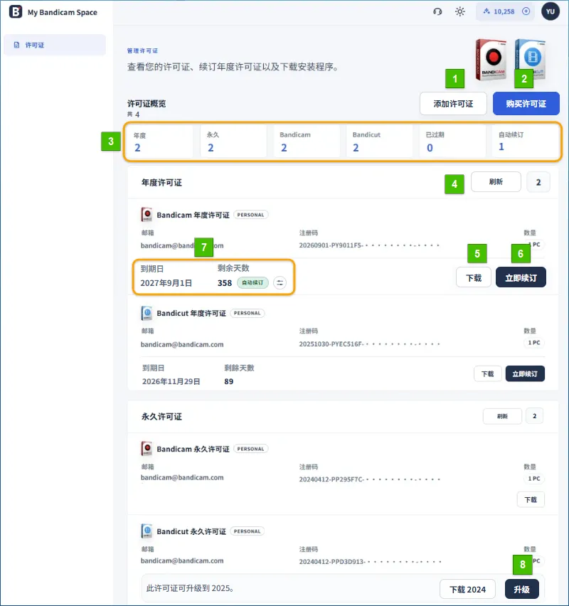Select 许可证 in the sidebar

pos(55,45)
